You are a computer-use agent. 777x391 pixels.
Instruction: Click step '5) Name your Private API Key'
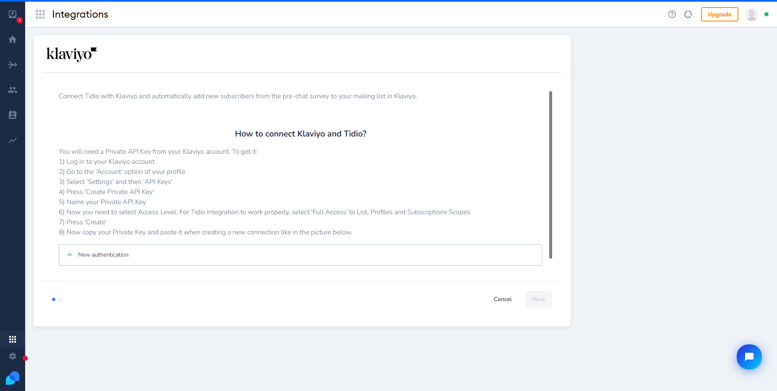point(102,202)
